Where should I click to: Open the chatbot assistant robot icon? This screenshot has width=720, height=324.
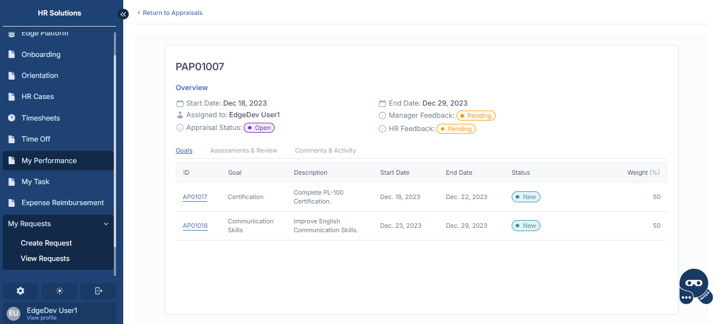(693, 286)
